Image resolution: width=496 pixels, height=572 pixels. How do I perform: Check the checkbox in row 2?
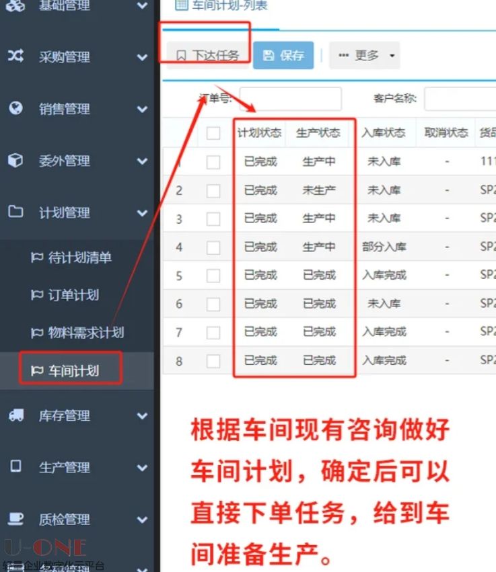[213, 191]
